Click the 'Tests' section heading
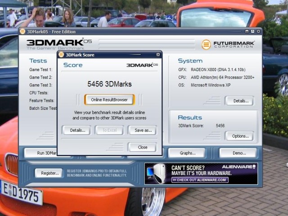The height and width of the screenshot is (216, 288). (x=38, y=61)
